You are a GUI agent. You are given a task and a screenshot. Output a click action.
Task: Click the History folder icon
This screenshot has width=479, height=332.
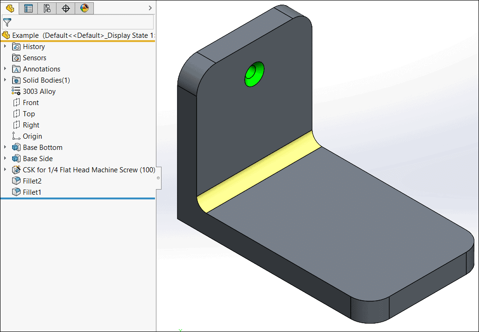[16, 47]
